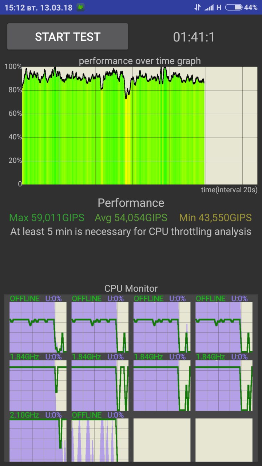Tap the data transfer arrows icon
Screen dimensions: 262x466
coord(197,7)
